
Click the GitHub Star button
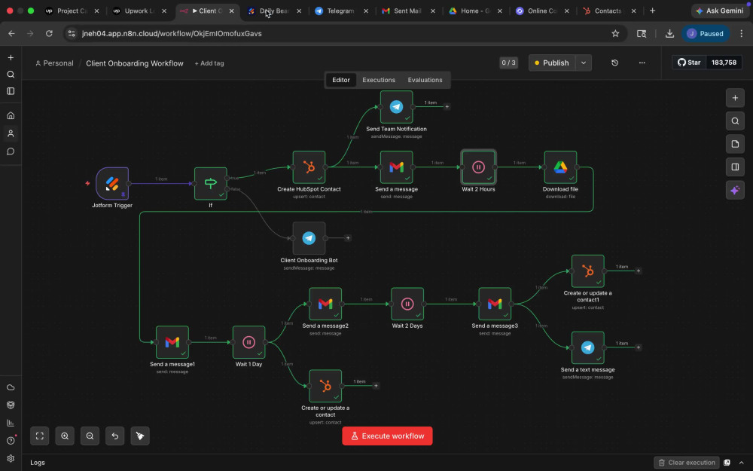pyautogui.click(x=689, y=63)
